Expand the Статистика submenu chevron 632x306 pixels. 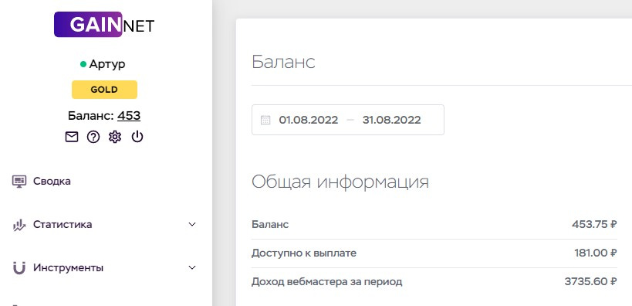tap(192, 224)
